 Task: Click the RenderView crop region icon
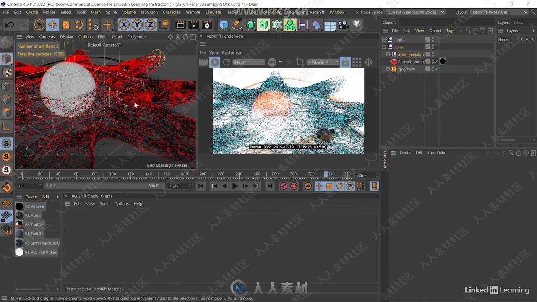tap(300, 62)
